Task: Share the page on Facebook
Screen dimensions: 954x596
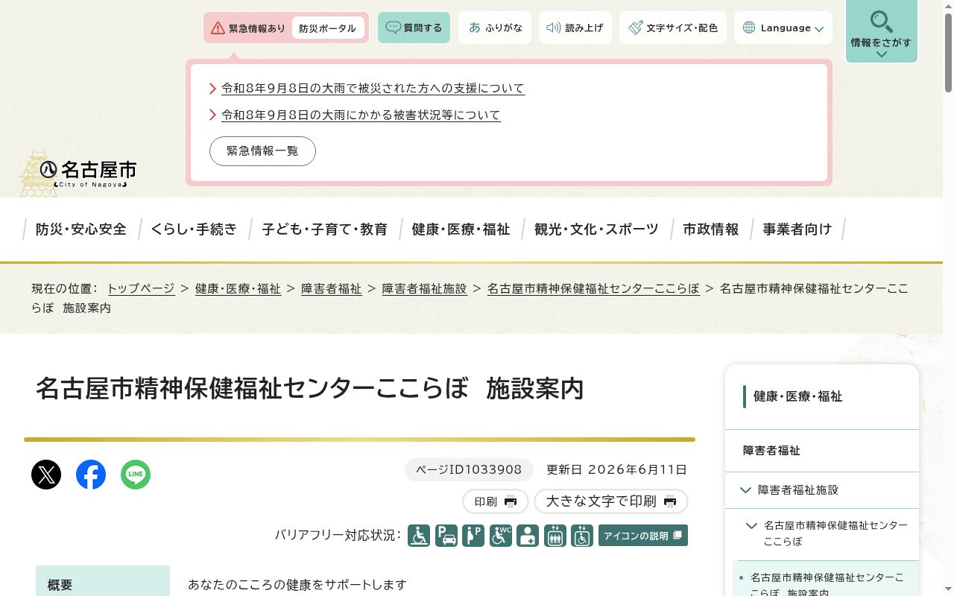Action: click(x=91, y=475)
